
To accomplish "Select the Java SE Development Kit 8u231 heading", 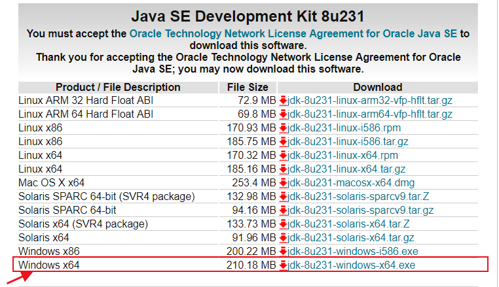I will pos(248,16).
